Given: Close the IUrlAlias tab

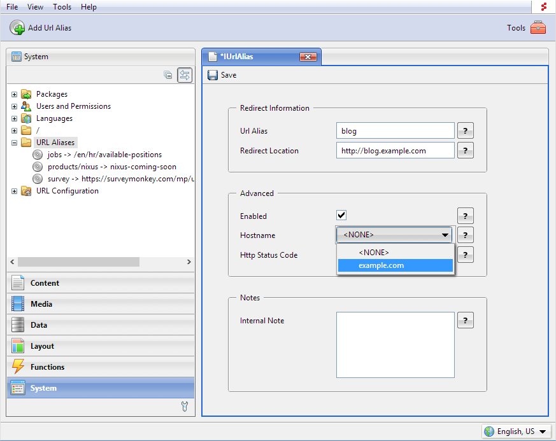Looking at the screenshot, I should pyautogui.click(x=308, y=57).
